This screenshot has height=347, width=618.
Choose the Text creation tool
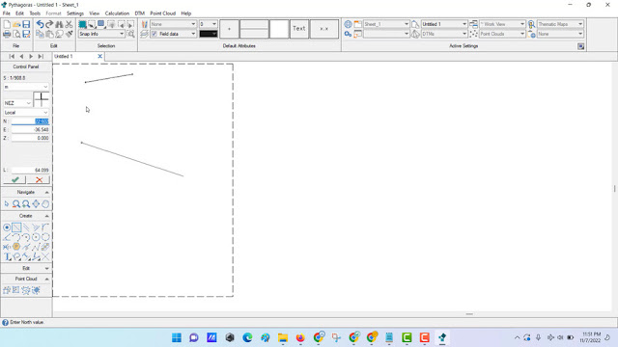pyautogui.click(x=7, y=257)
